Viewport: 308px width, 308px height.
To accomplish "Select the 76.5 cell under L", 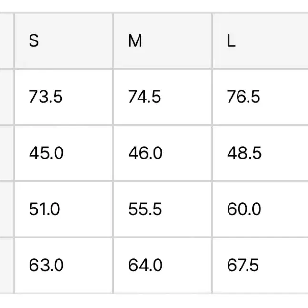I will [x=261, y=97].
